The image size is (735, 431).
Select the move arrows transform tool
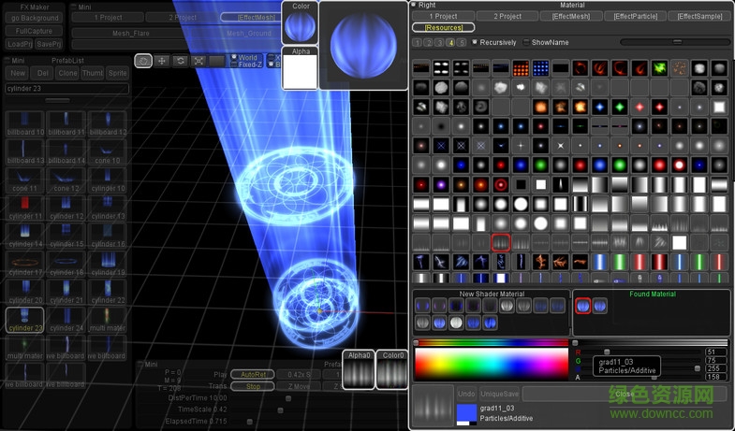click(162, 61)
